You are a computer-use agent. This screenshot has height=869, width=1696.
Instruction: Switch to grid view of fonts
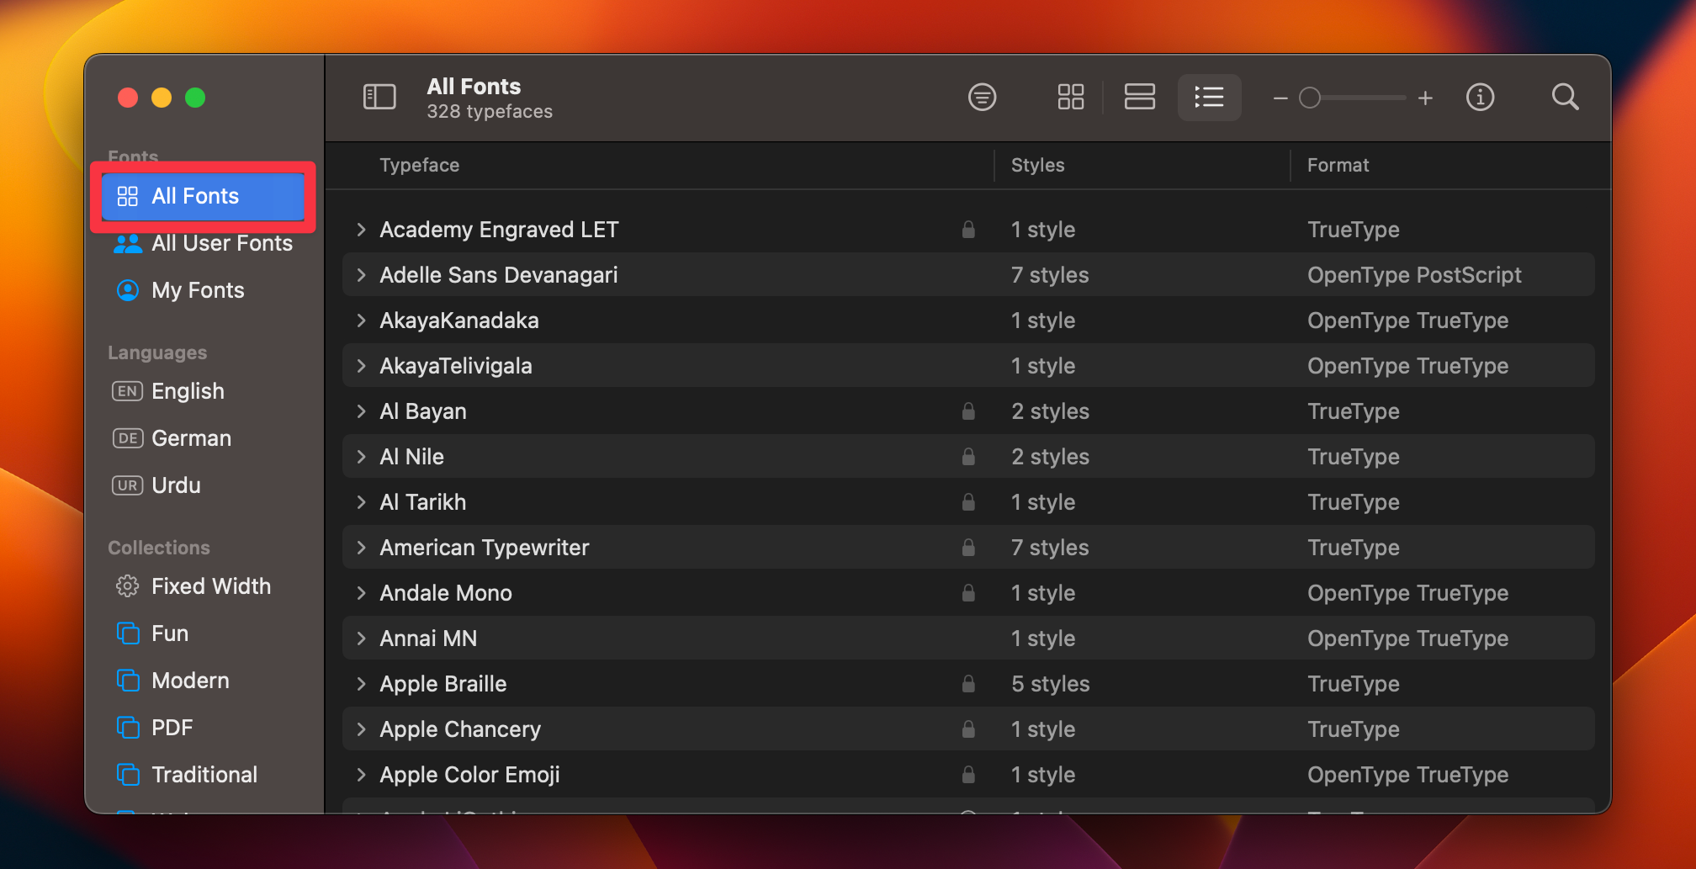tap(1070, 97)
